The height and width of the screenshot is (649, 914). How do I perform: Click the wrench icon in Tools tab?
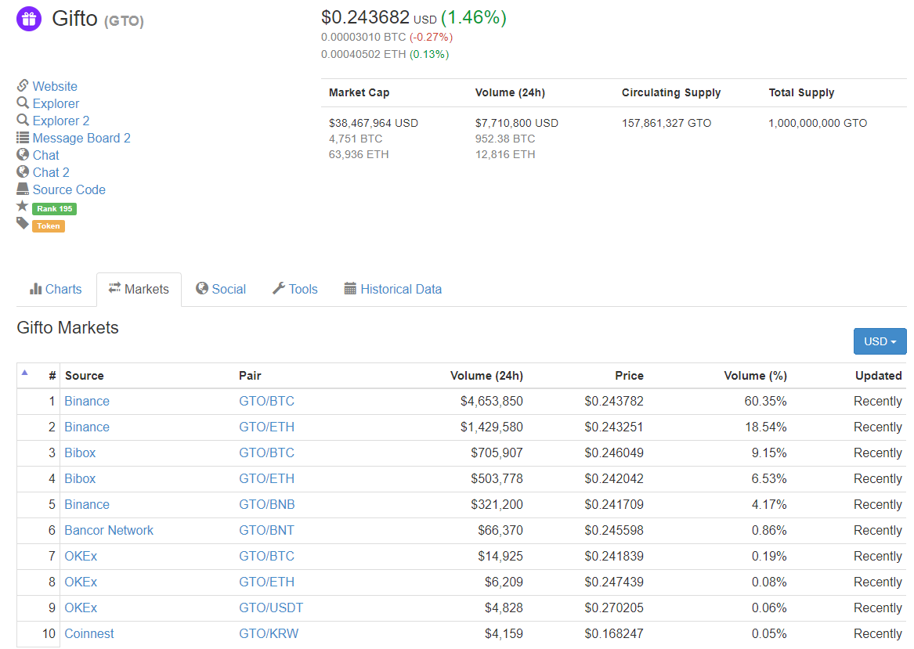[280, 288]
